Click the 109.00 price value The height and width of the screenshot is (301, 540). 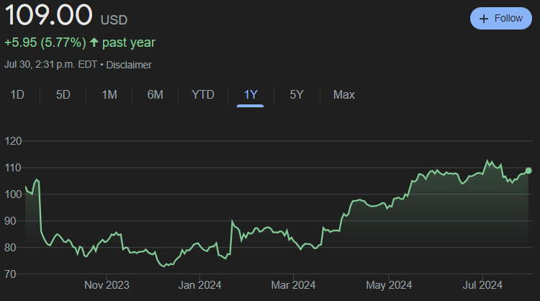pos(47,14)
